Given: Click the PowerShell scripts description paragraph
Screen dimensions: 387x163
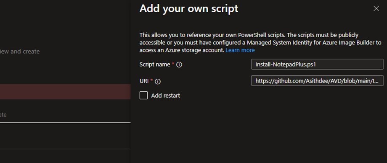Looking at the screenshot, I should [x=260, y=43].
